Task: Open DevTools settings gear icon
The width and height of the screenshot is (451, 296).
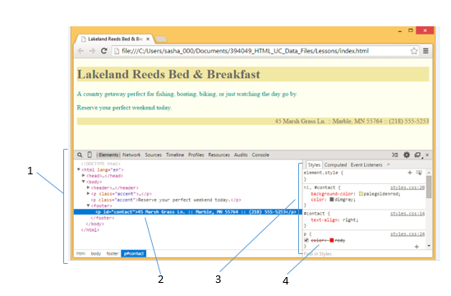Action: coord(407,155)
